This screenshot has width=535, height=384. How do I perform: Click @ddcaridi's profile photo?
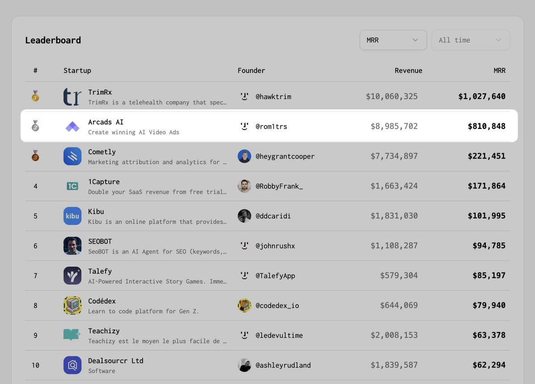[244, 216]
